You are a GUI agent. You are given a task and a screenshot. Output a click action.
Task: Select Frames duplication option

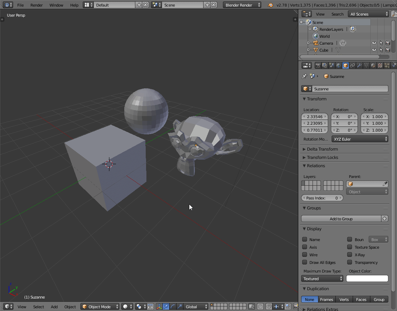[327, 299]
